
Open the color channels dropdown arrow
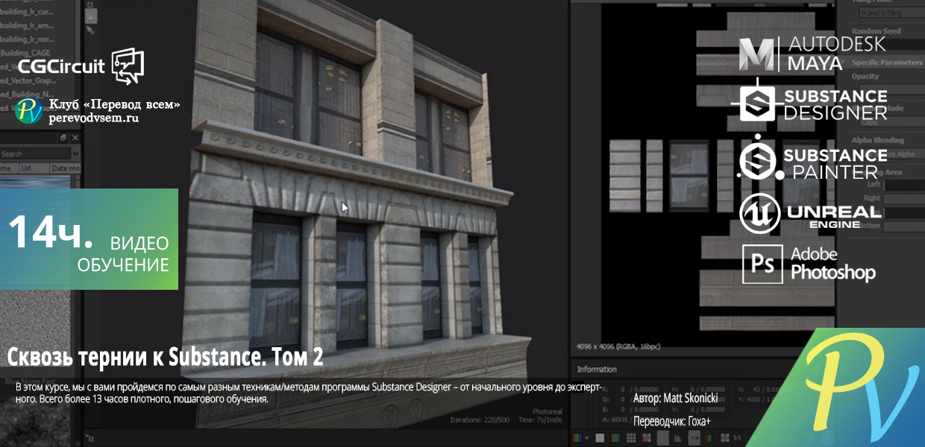pos(587,438)
